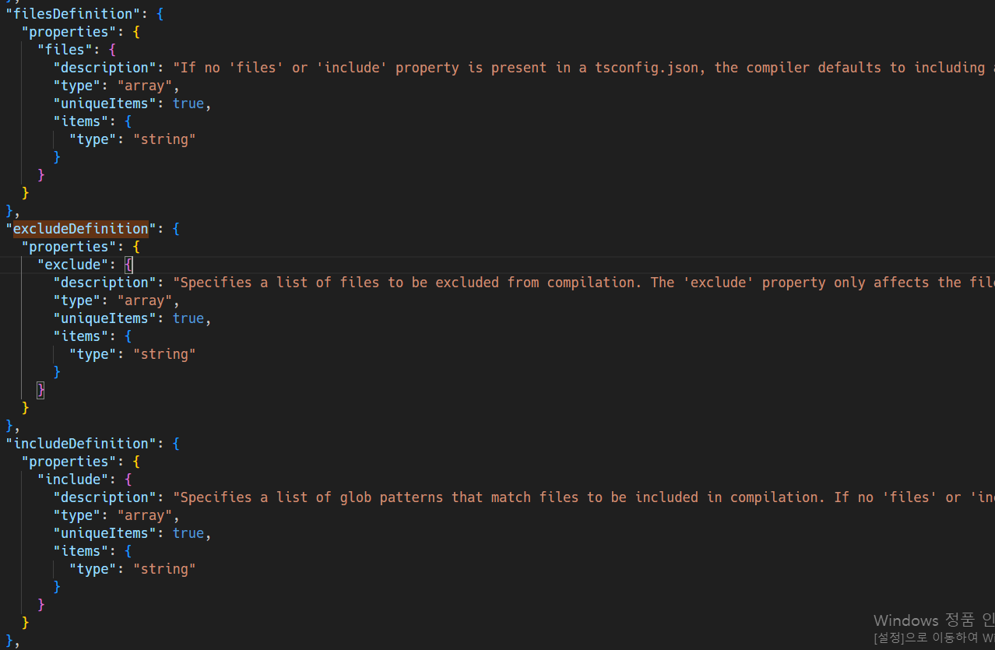The image size is (995, 650).
Task: Select the highlighted "excludeDefinition" key
Action: point(81,229)
